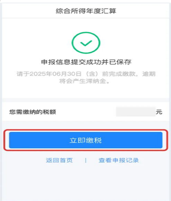Click the blank space under the deadline notice
This screenshot has width=171, height=201.
tap(85, 91)
